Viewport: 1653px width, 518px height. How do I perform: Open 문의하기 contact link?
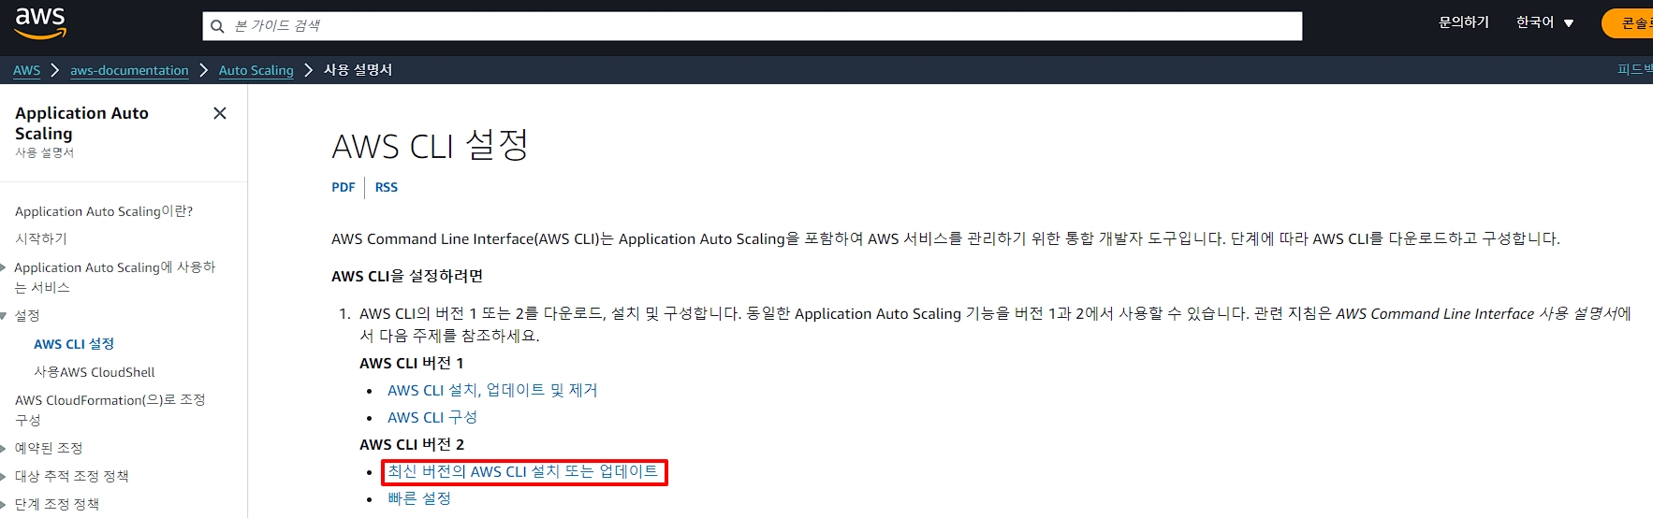coord(1463,22)
